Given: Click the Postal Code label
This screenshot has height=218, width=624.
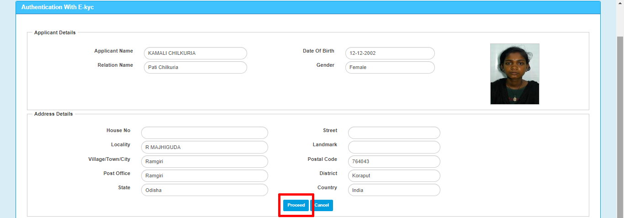Looking at the screenshot, I should (322, 159).
